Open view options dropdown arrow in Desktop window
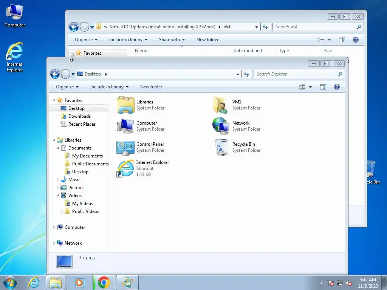The height and width of the screenshot is (290, 387). click(311, 87)
